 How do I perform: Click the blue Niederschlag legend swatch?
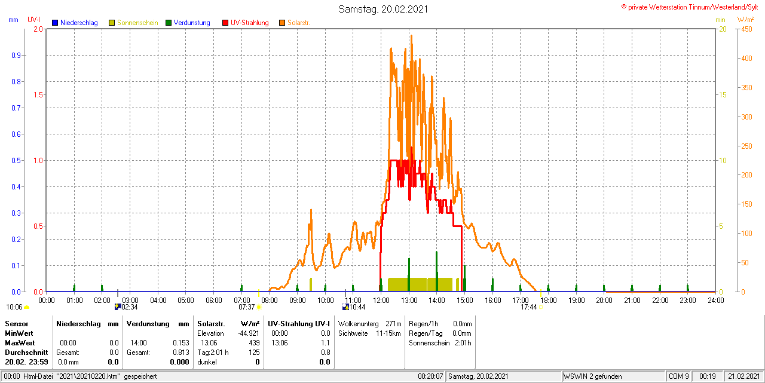(54, 23)
